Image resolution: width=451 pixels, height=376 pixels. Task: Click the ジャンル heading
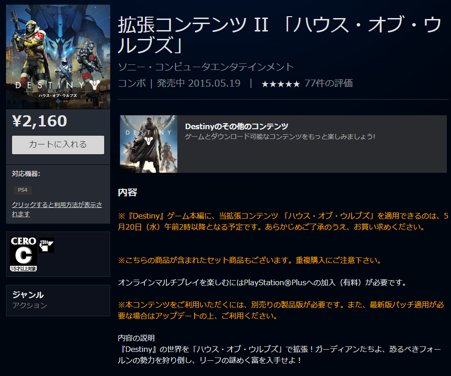pyautogui.click(x=28, y=295)
